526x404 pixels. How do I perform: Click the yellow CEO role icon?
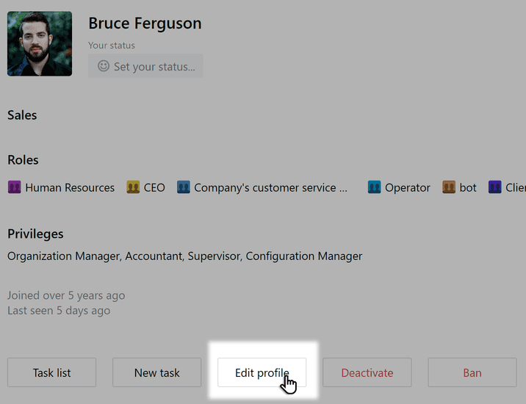tap(133, 187)
